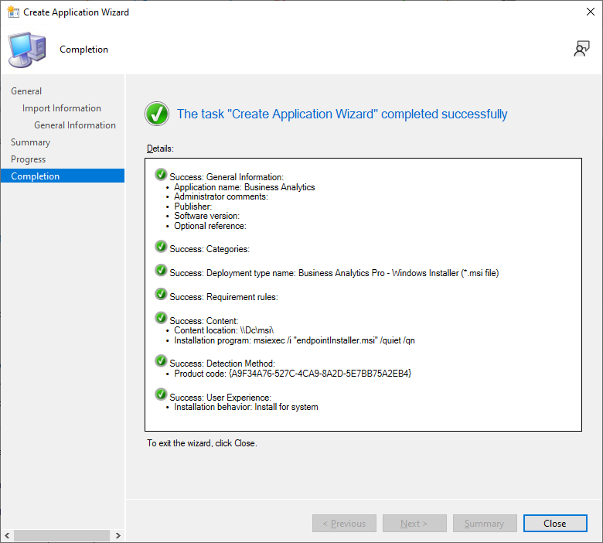This screenshot has width=603, height=543.
Task: Select General in the wizard steps
Action: click(x=26, y=91)
